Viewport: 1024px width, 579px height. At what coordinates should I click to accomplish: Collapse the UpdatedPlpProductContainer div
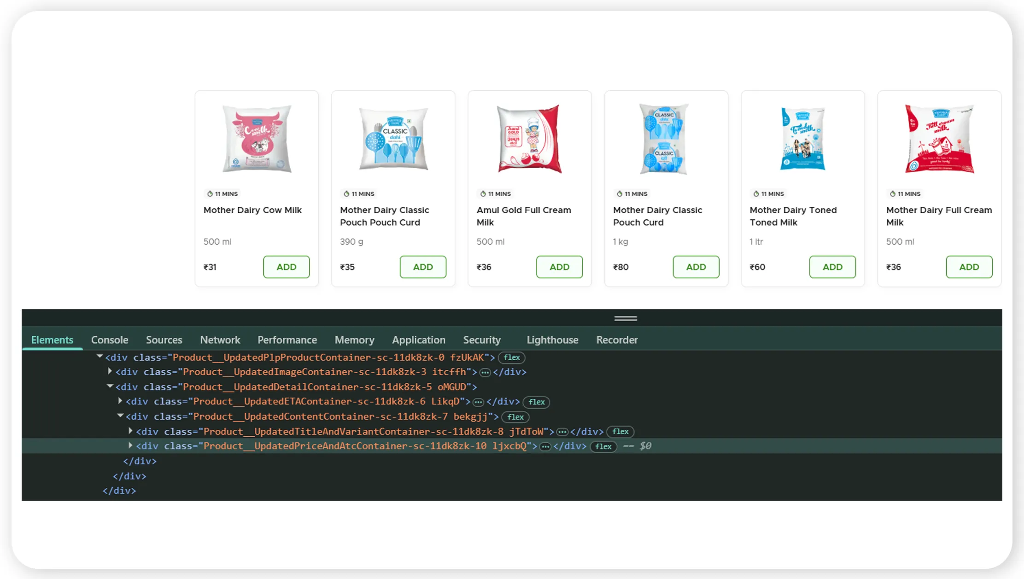pos(99,357)
